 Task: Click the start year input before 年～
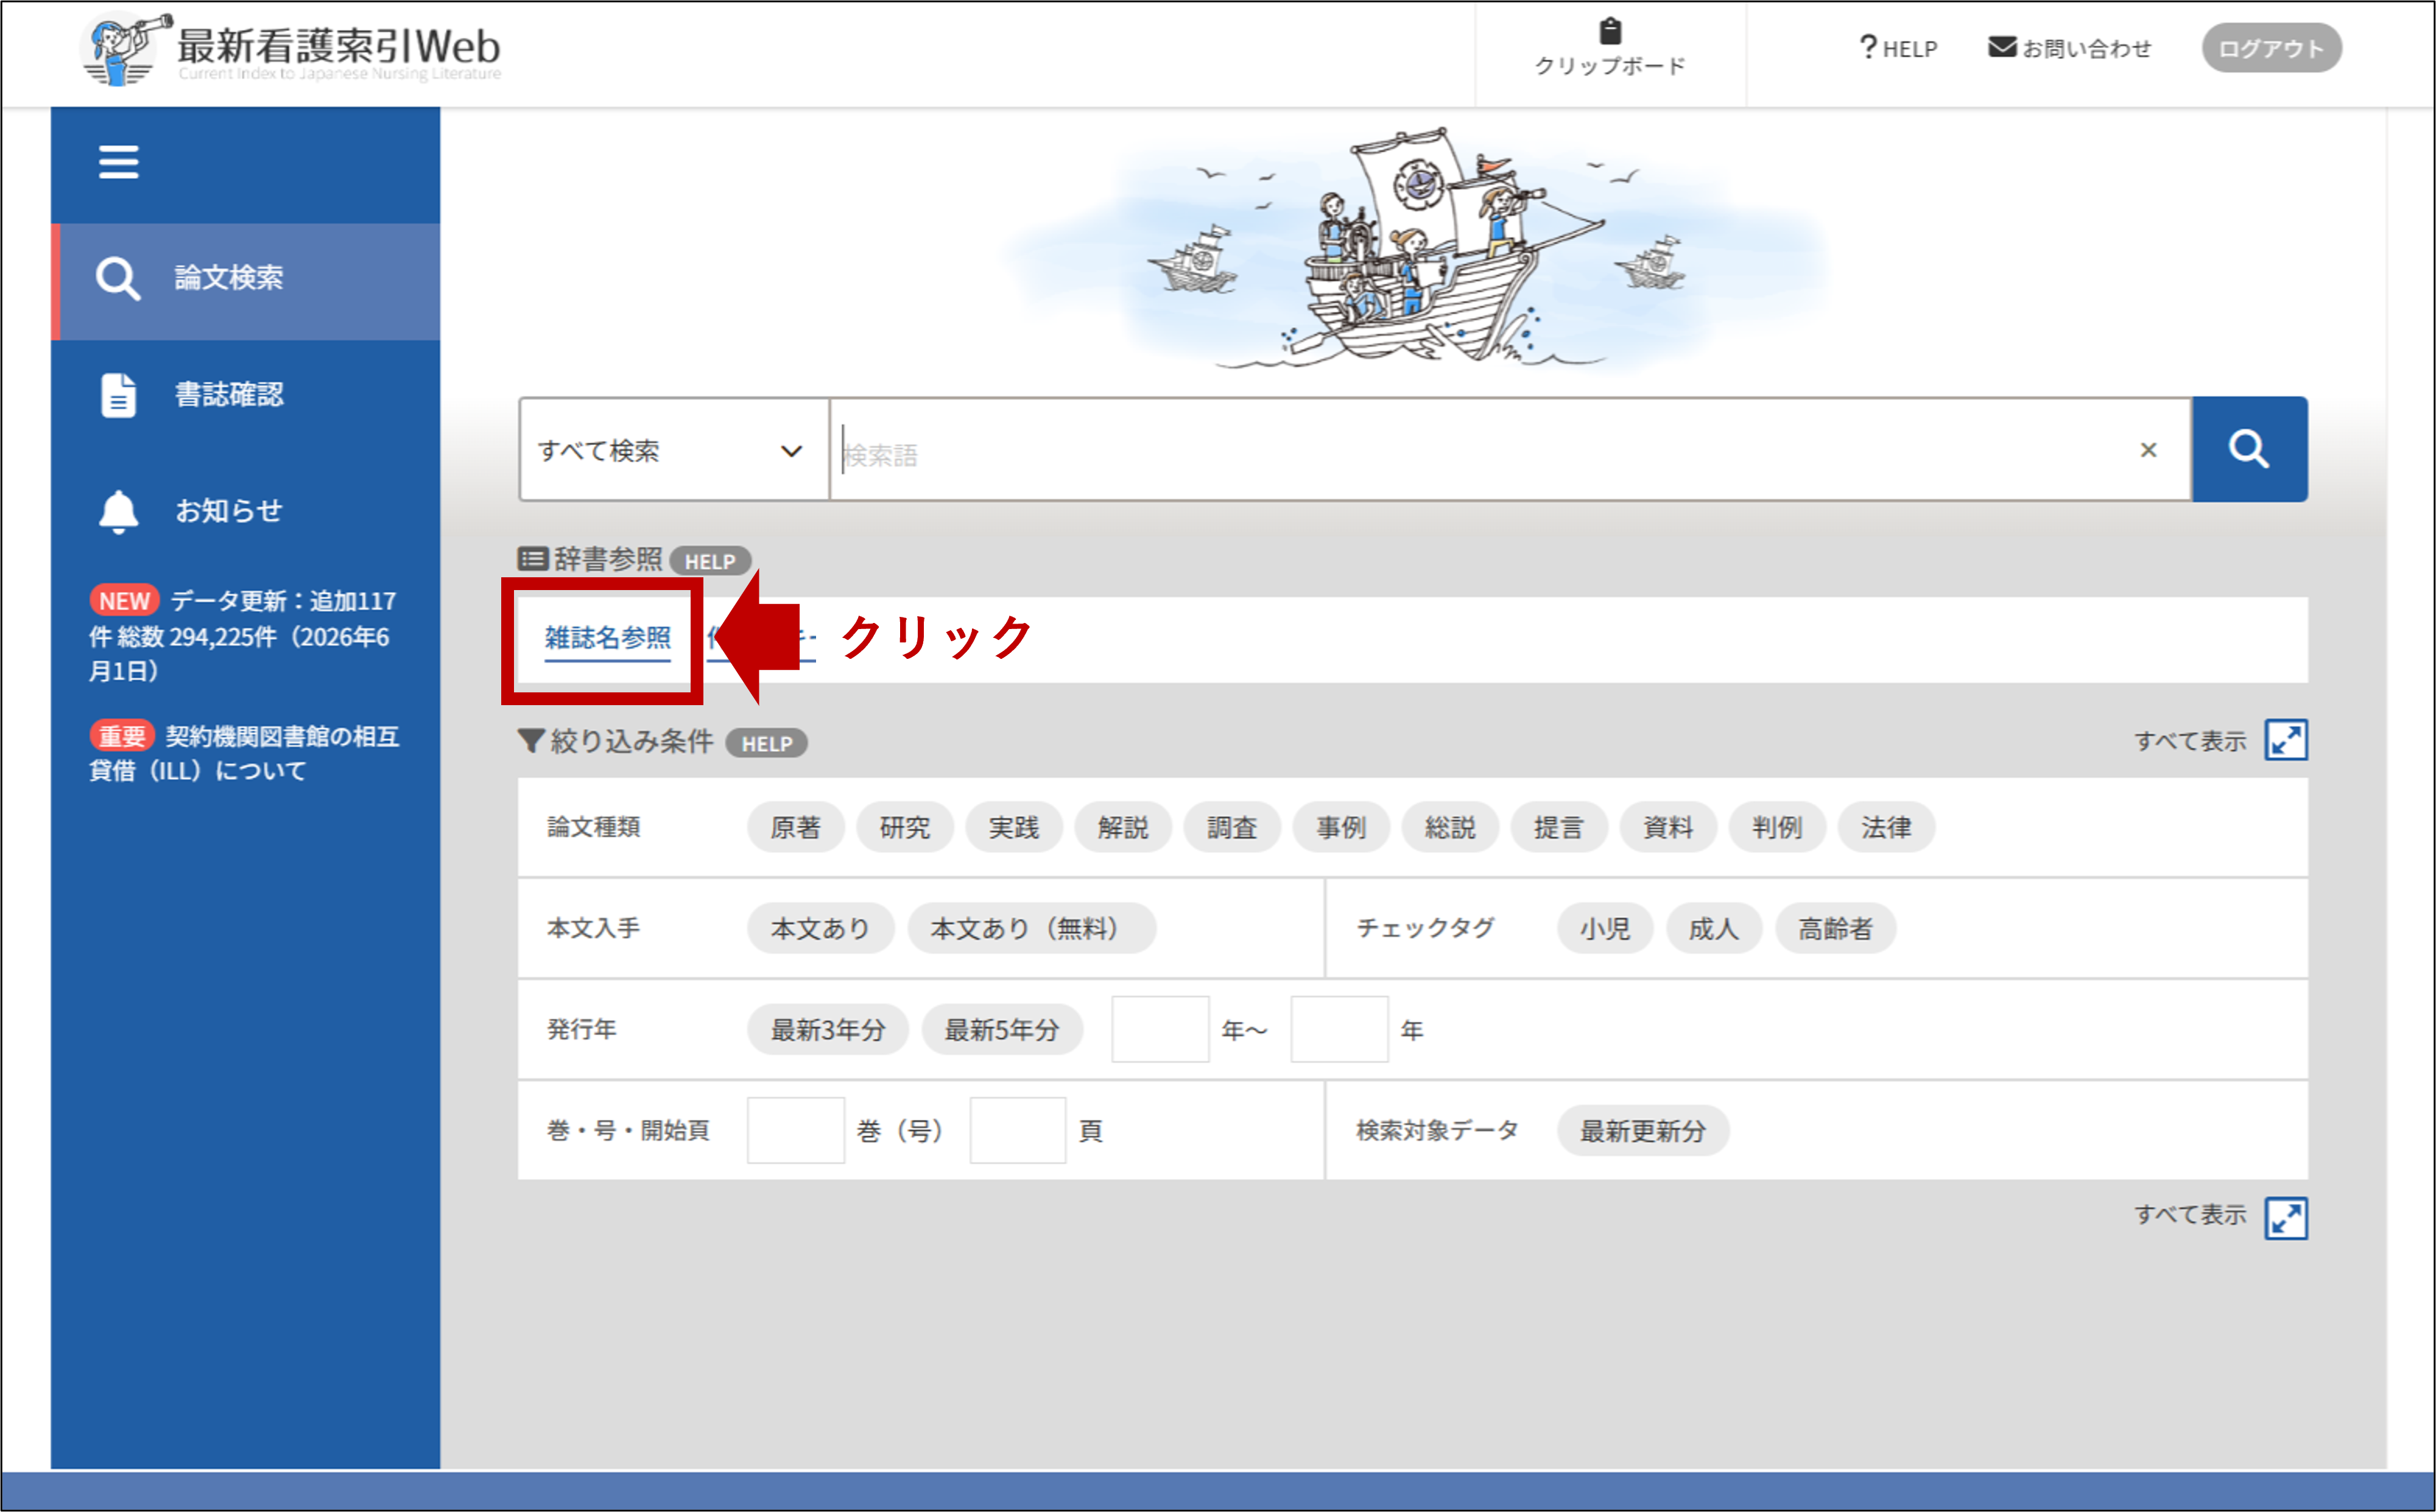(1160, 1029)
